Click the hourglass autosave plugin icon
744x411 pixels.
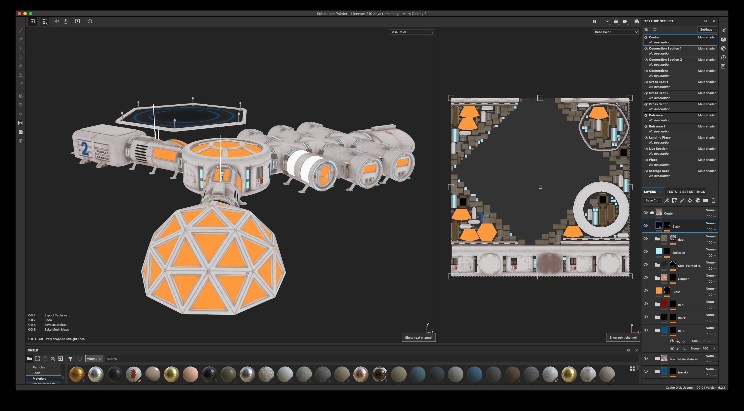coord(21,105)
